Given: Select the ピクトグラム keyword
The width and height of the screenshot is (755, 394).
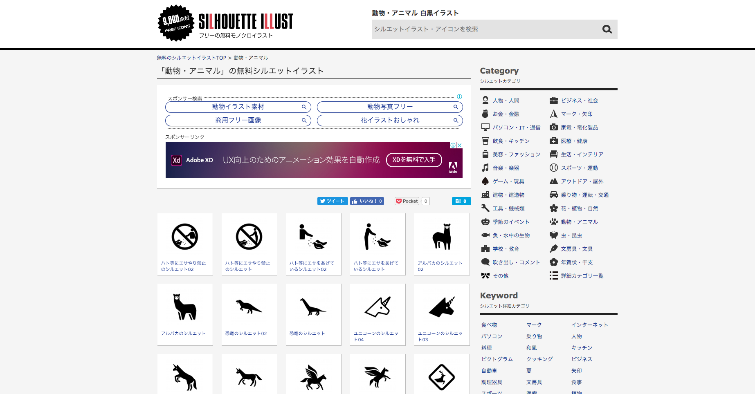Looking at the screenshot, I should tap(497, 359).
